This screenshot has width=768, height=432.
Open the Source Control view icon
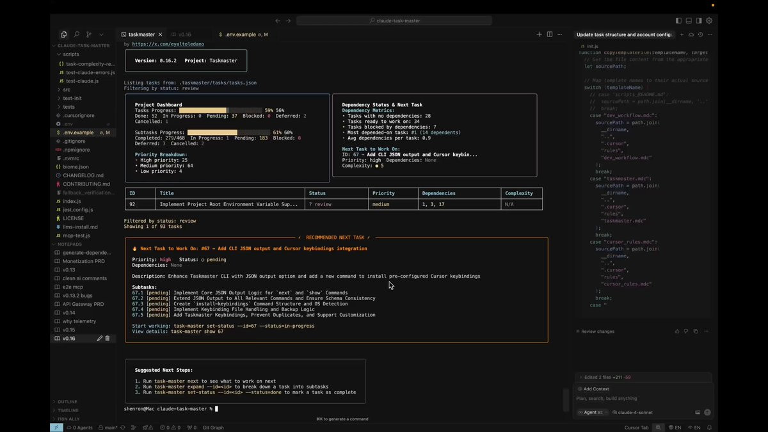(89, 35)
